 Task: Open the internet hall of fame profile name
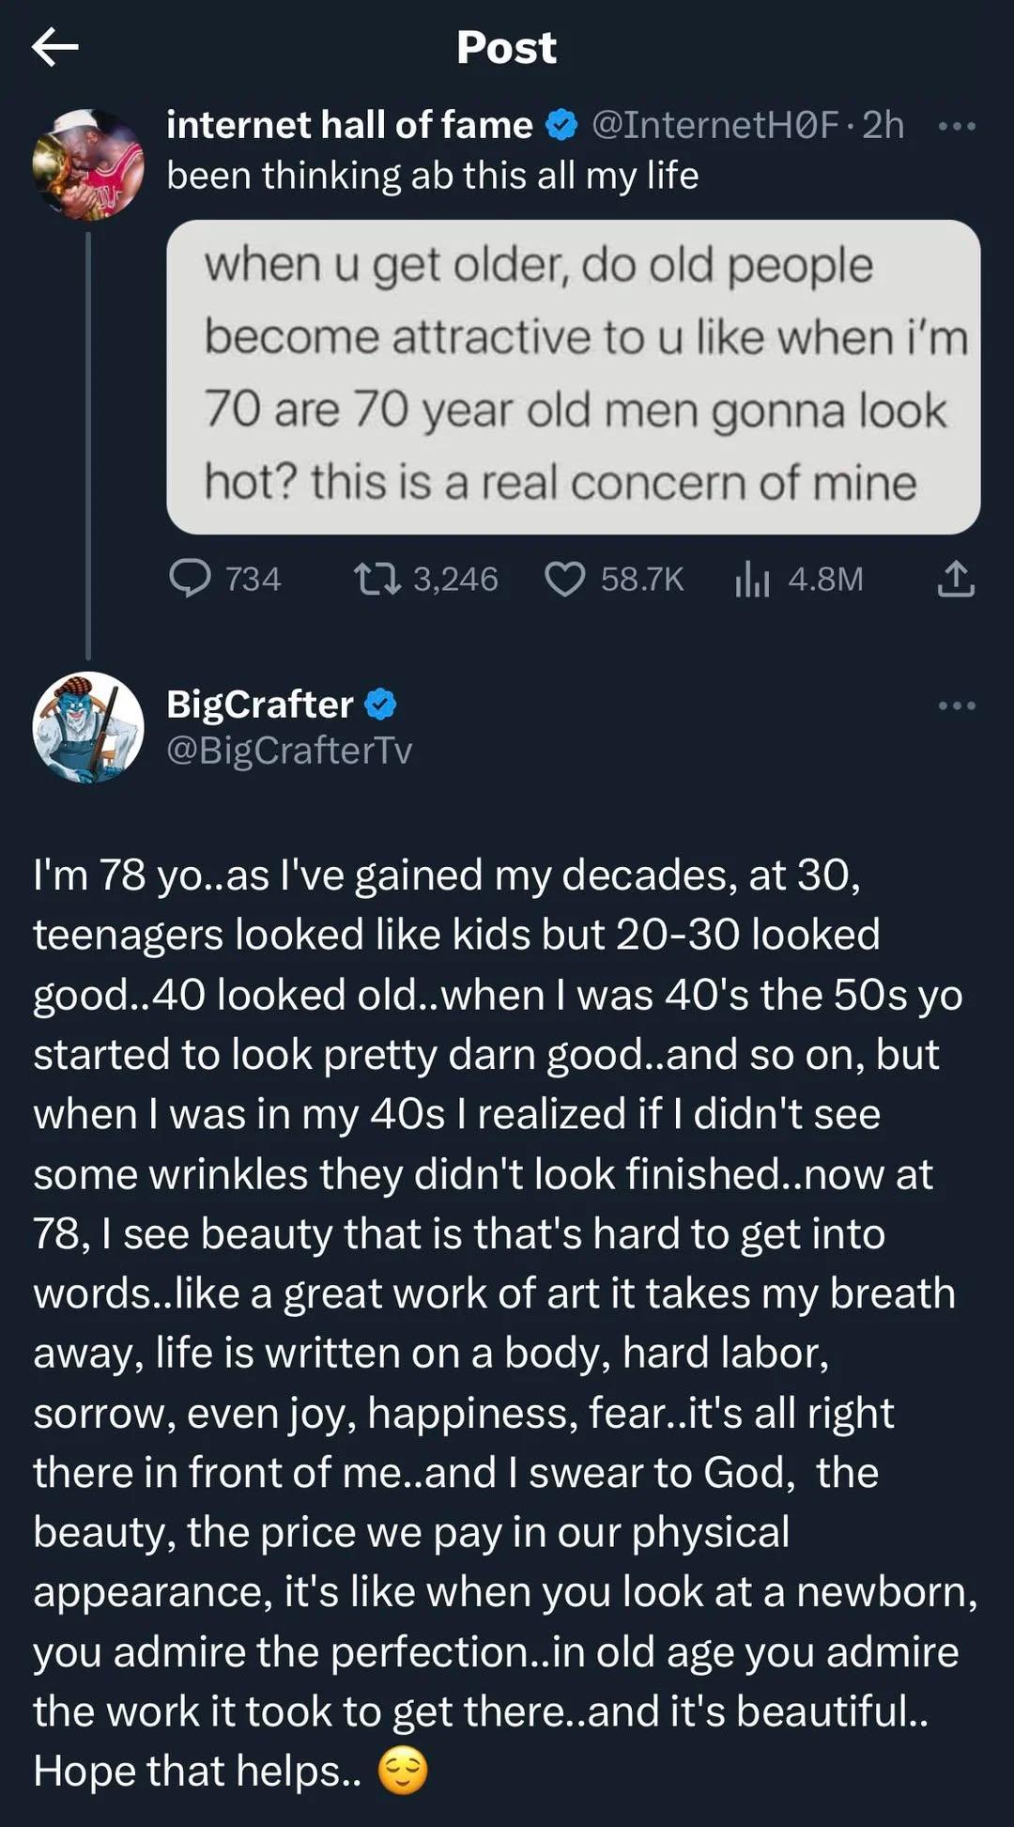(349, 125)
